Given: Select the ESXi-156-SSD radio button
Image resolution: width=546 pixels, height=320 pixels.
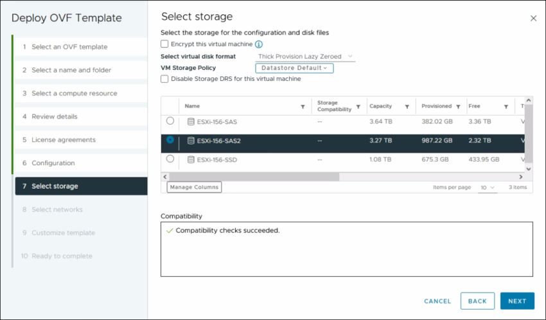Looking at the screenshot, I should (x=170, y=159).
